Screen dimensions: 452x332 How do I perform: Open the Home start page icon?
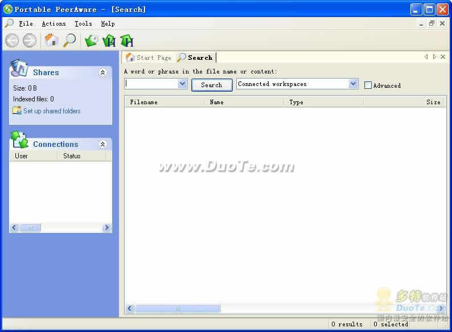pos(52,40)
